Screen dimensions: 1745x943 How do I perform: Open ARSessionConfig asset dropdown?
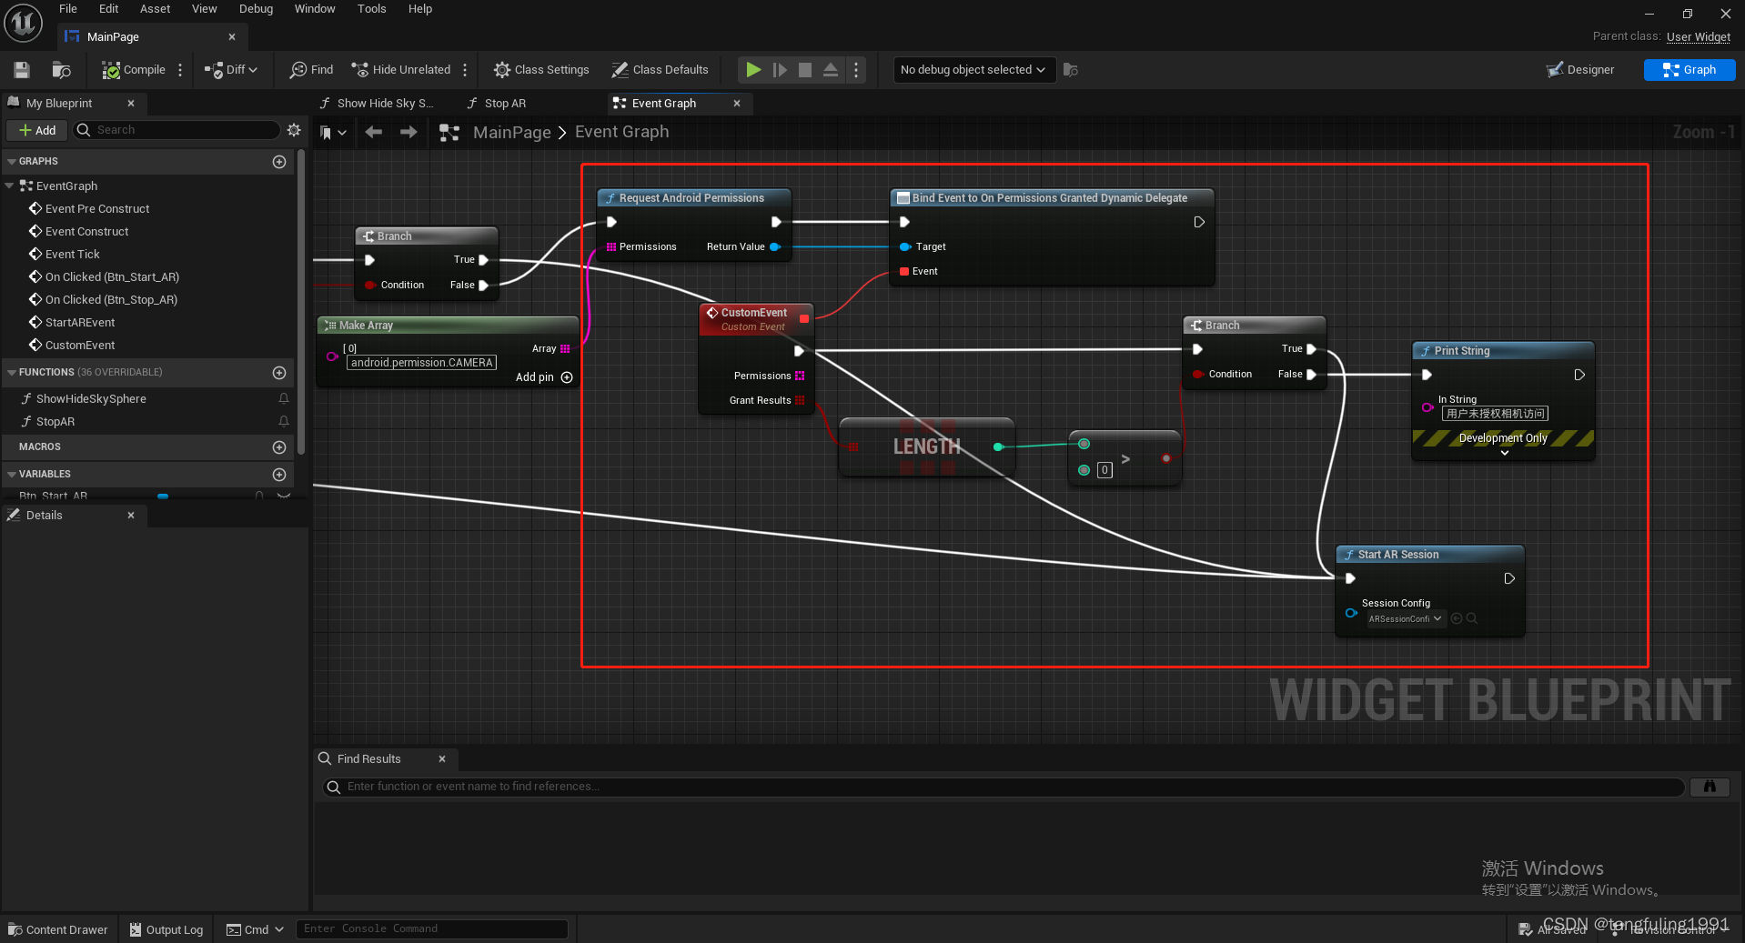[1406, 619]
